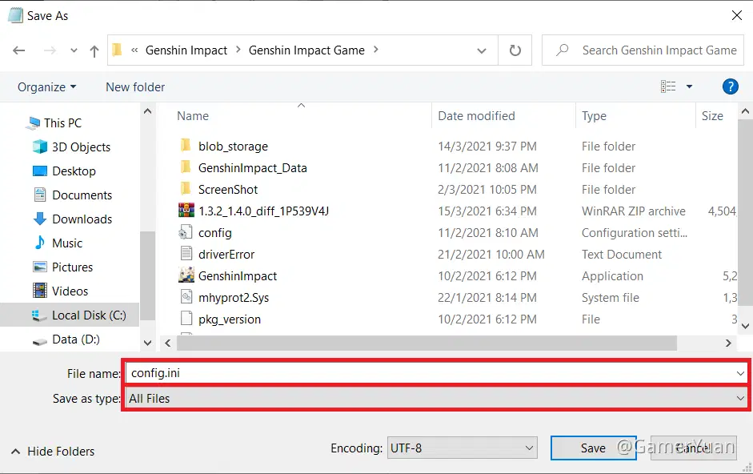Create a new folder
The image size is (753, 474).
point(134,86)
